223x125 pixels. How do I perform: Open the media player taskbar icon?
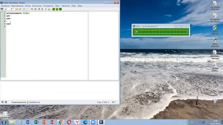coord(20,122)
